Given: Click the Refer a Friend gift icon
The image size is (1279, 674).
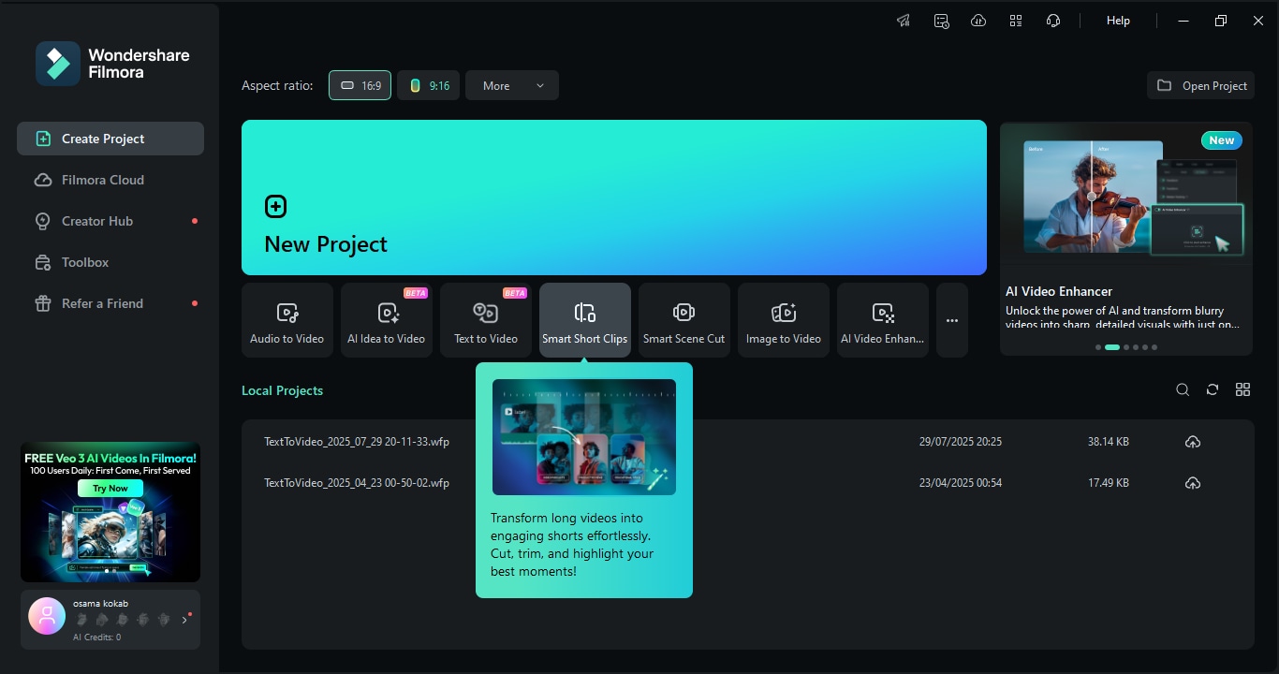Looking at the screenshot, I should (43, 303).
